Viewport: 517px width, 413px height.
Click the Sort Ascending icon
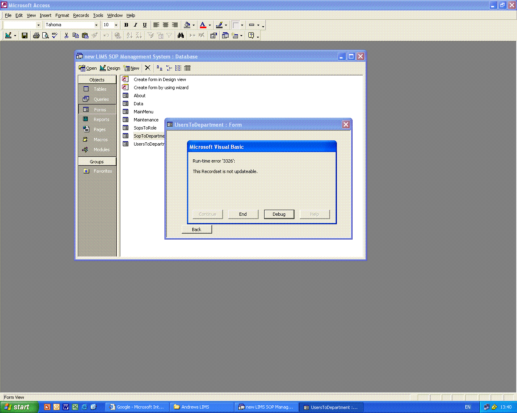[129, 35]
